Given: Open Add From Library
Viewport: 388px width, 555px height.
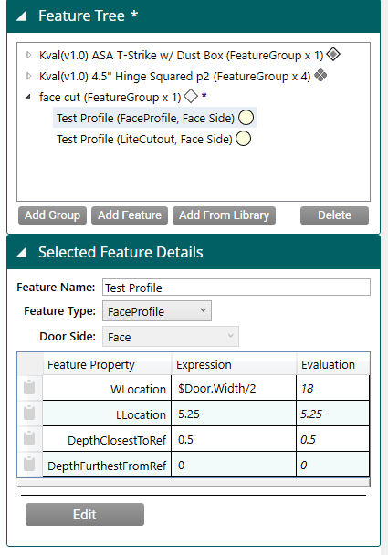Looking at the screenshot, I should (x=224, y=215).
